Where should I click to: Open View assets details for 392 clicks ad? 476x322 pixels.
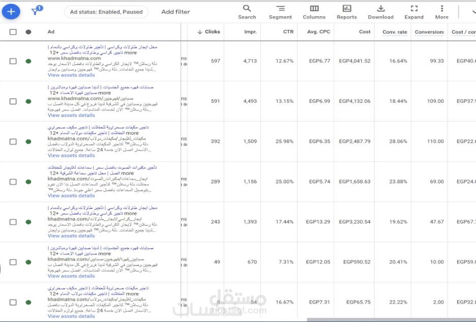[71, 155]
